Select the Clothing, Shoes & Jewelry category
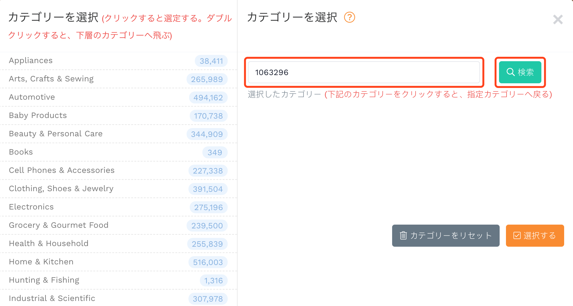This screenshot has height=306, width=573. click(x=119, y=189)
